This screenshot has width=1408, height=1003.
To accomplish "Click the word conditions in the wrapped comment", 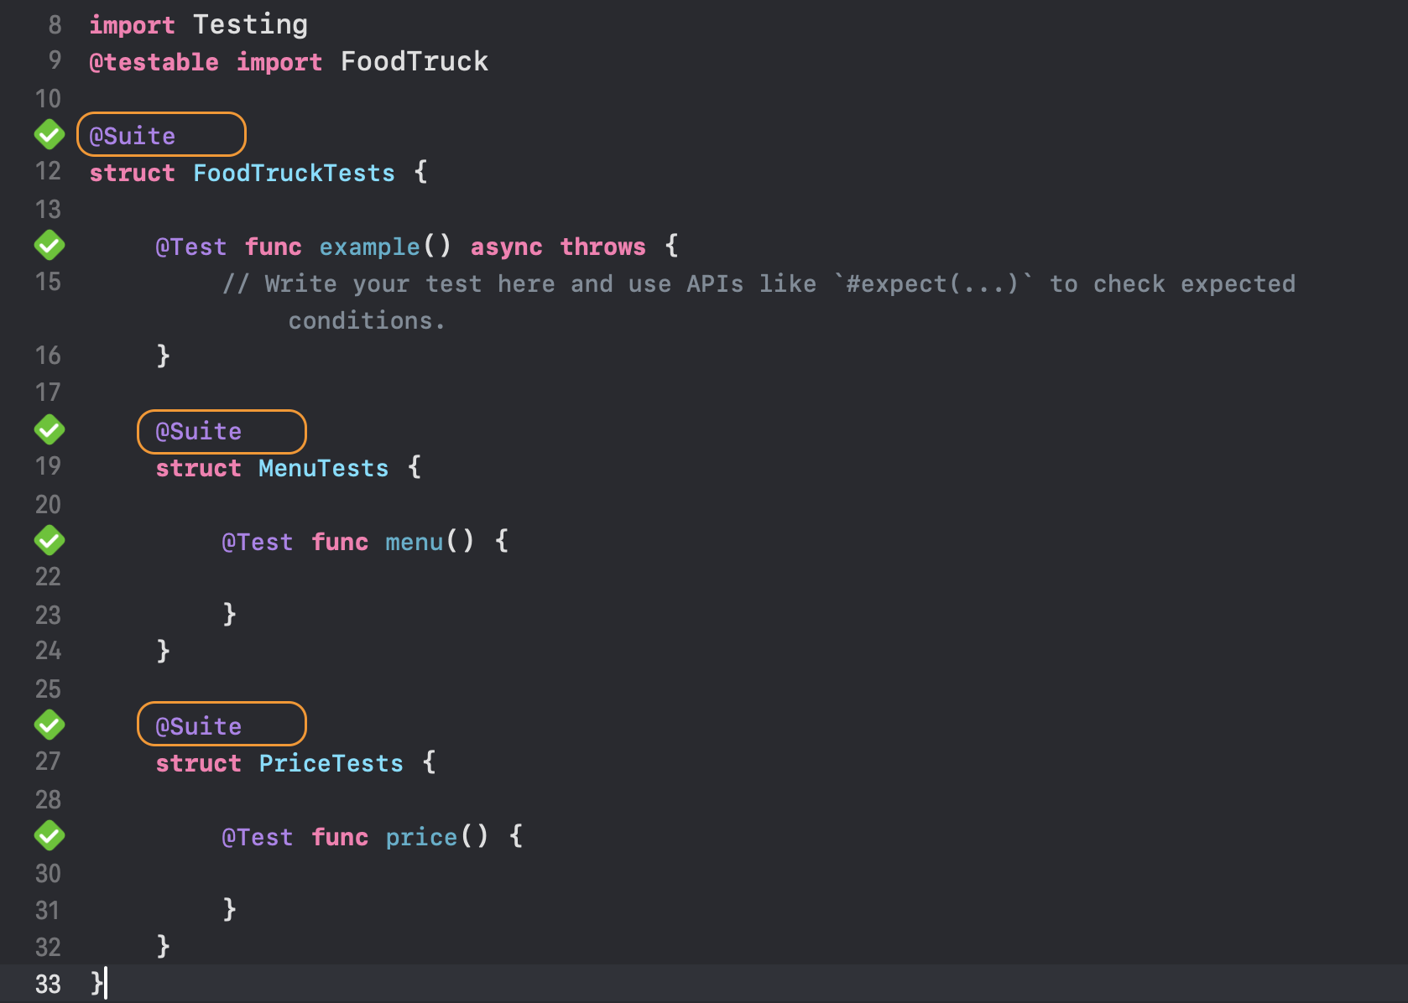I will [x=361, y=320].
